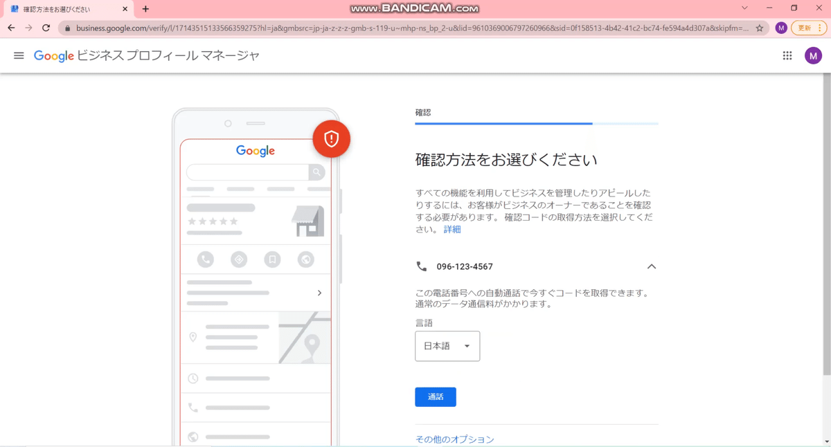Image resolution: width=831 pixels, height=447 pixels.
Task: Click the mockup directions diamond icon
Action: (239, 259)
